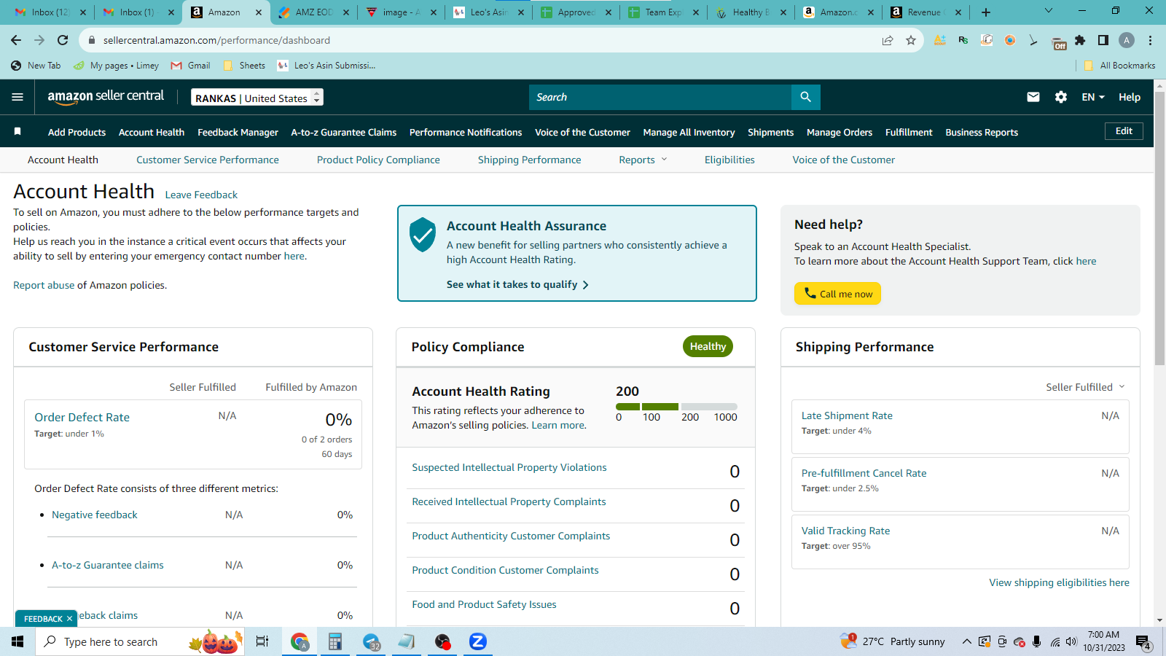This screenshot has height=656, width=1166.
Task: Open the settings gear icon
Action: 1061,97
